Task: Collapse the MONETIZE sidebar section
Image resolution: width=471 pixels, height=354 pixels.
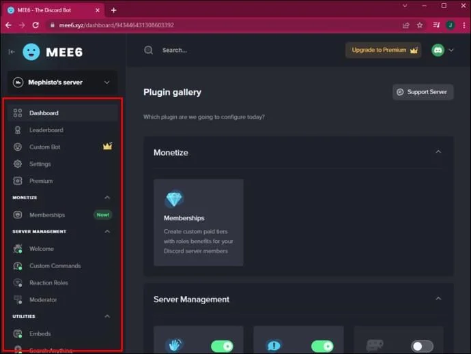Action: (x=107, y=197)
